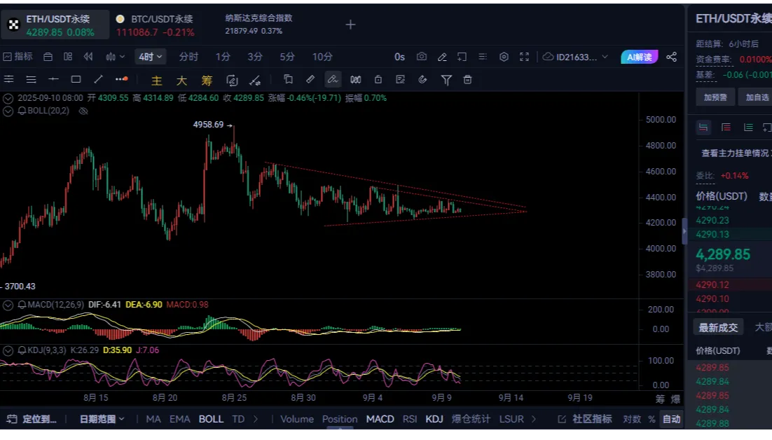Screen dimensions: 772x440
Task: Click the AI解读 button
Action: click(x=639, y=57)
